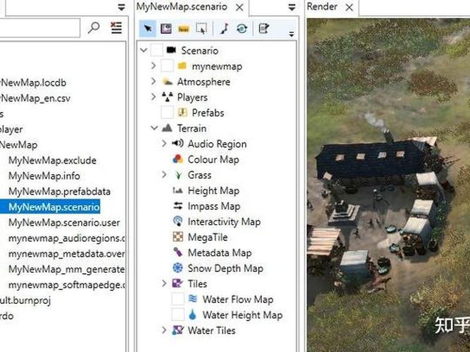Click the Water Flow Map waves icon
This screenshot has height=352, width=470.
(193, 299)
